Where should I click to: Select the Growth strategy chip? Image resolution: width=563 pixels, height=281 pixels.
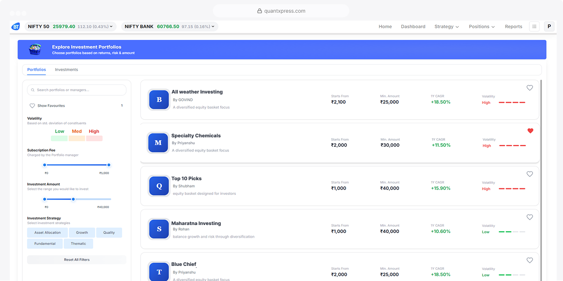click(x=82, y=233)
